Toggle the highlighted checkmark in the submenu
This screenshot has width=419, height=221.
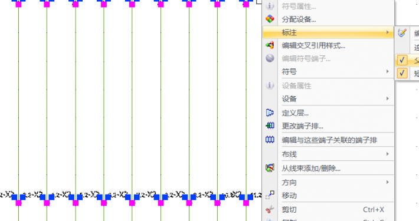click(402, 60)
